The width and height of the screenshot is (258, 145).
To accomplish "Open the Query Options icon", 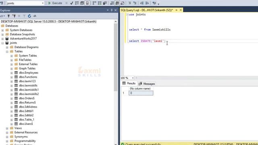I will [82, 3].
